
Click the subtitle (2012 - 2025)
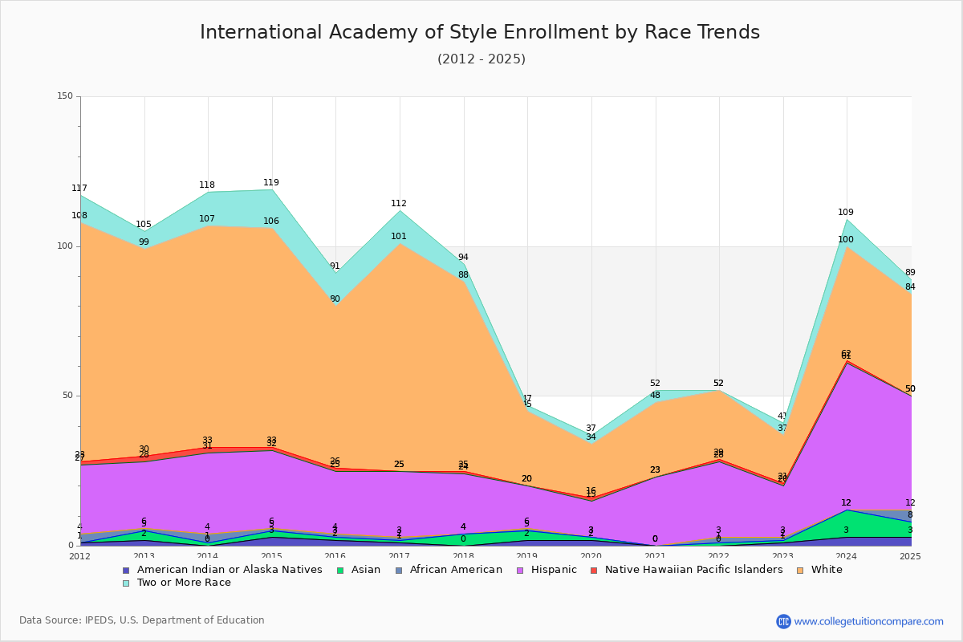point(481,59)
